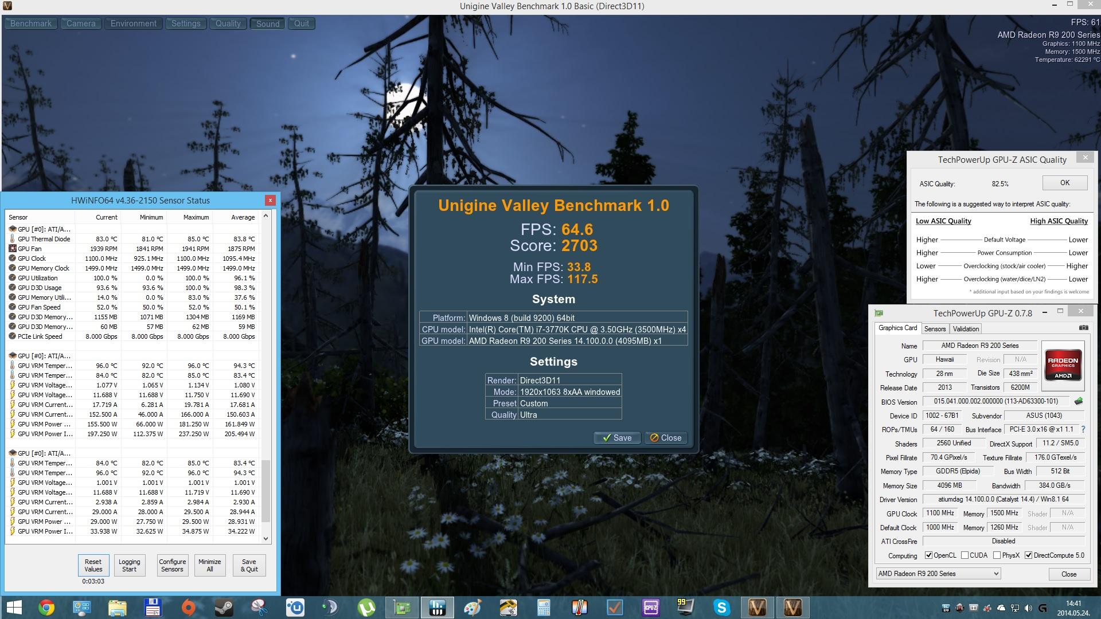1101x619 pixels.
Task: Open Skype from the taskbar
Action: pyautogui.click(x=721, y=608)
